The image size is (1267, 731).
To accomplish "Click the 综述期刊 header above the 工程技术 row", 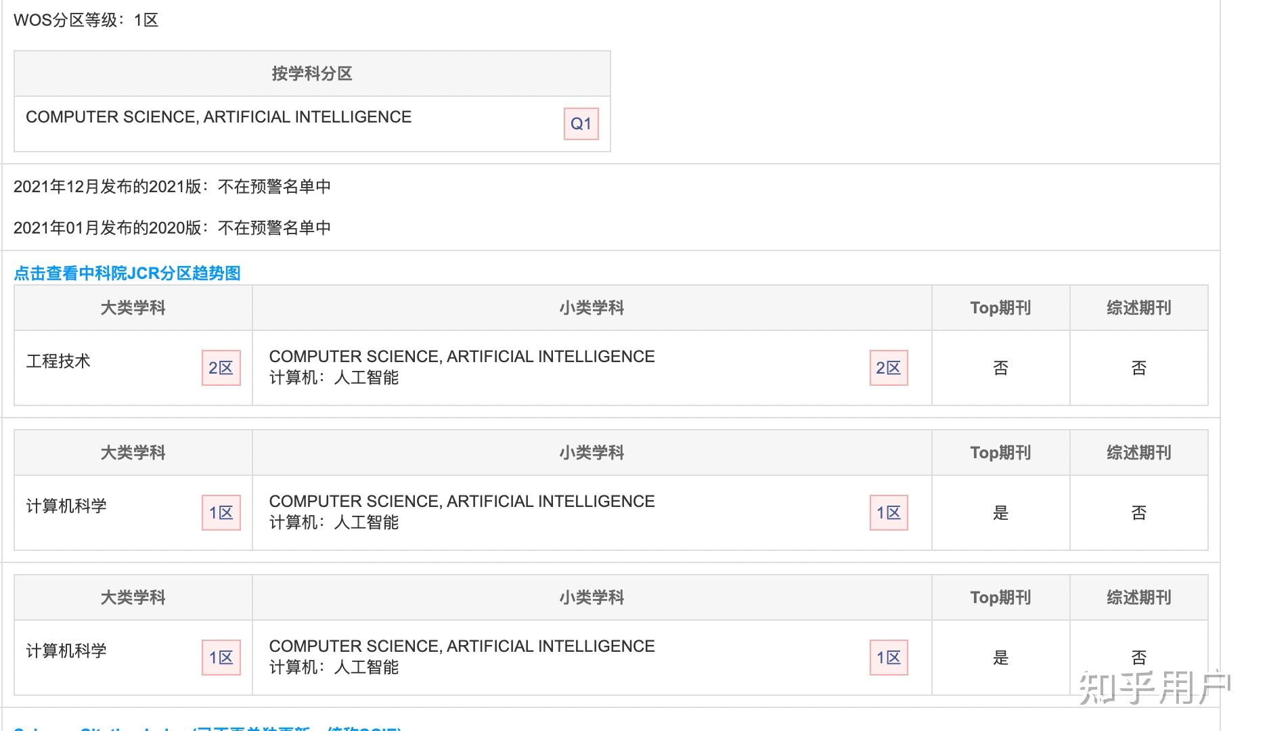I will tap(1138, 308).
